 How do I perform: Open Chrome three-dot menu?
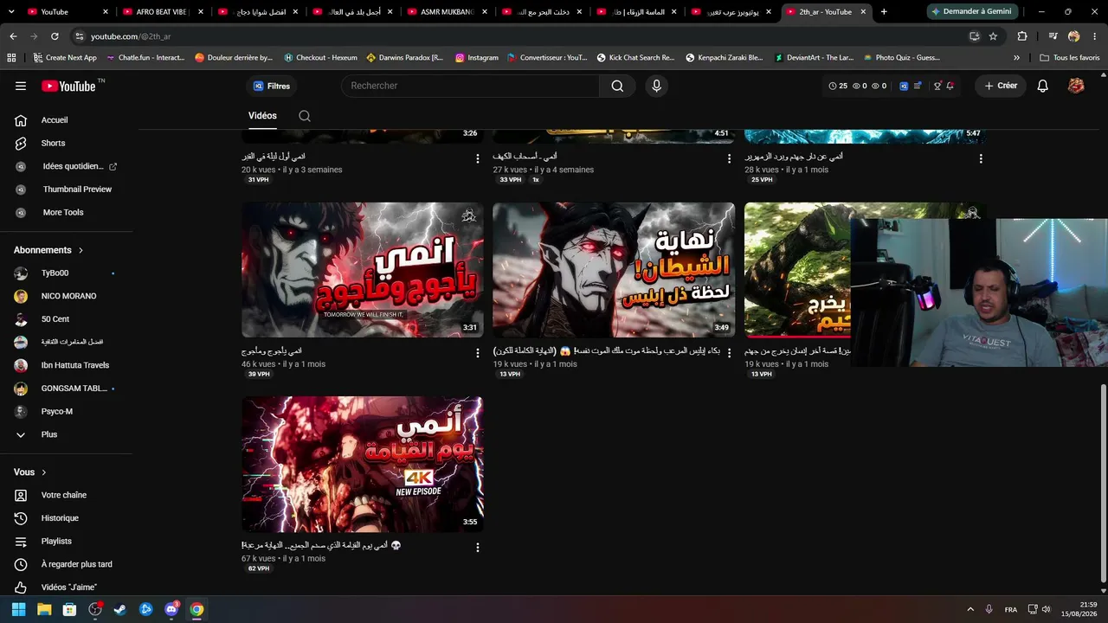click(1094, 36)
